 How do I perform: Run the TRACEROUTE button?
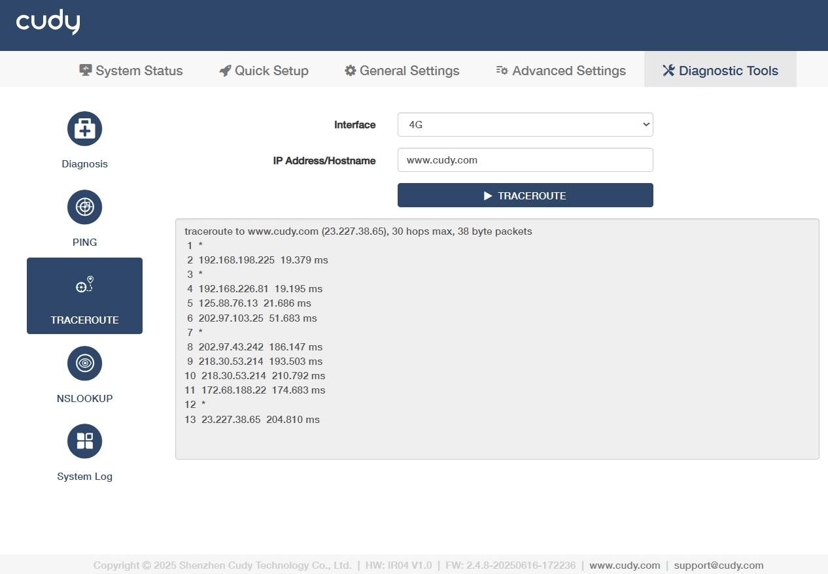coord(525,195)
